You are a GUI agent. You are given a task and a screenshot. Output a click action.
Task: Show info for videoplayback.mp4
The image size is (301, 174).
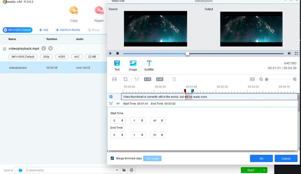[x=44, y=49]
